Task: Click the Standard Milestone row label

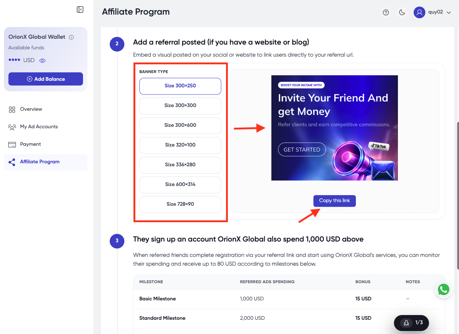Action: (162, 318)
